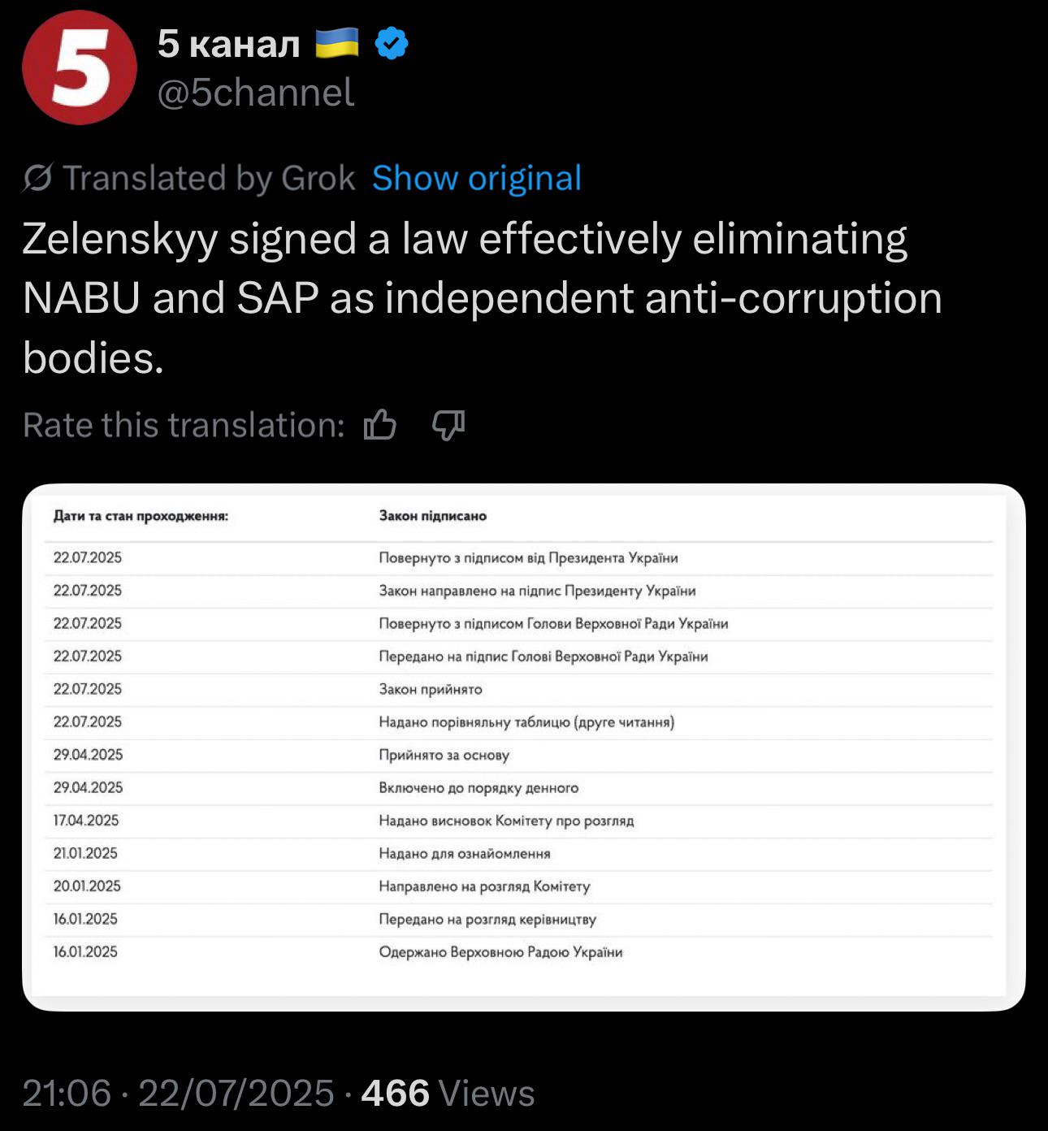Click the 16.01.2025 'Одержано Верховною Радою' row
Screen dimensions: 1048x1131
pos(500,951)
